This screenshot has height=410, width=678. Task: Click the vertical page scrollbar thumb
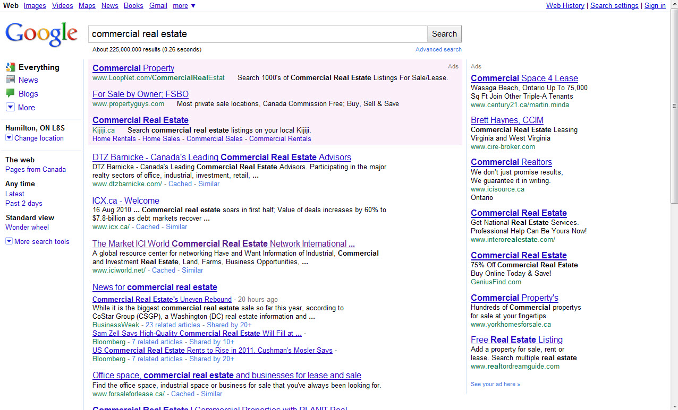point(674,106)
